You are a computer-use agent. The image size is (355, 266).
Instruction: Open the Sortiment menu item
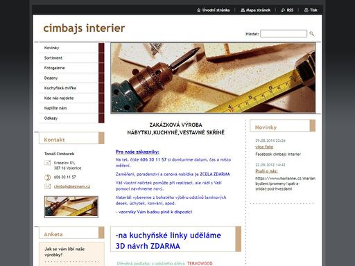(69, 58)
